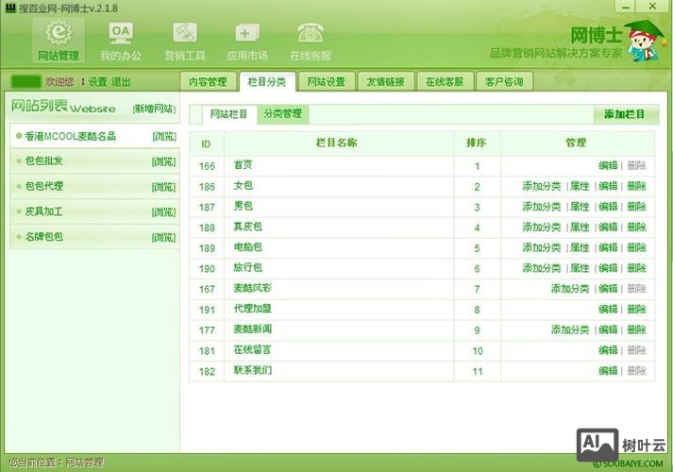Click 添加分类 for the 女包 row
The height and width of the screenshot is (472, 673).
[x=542, y=186]
